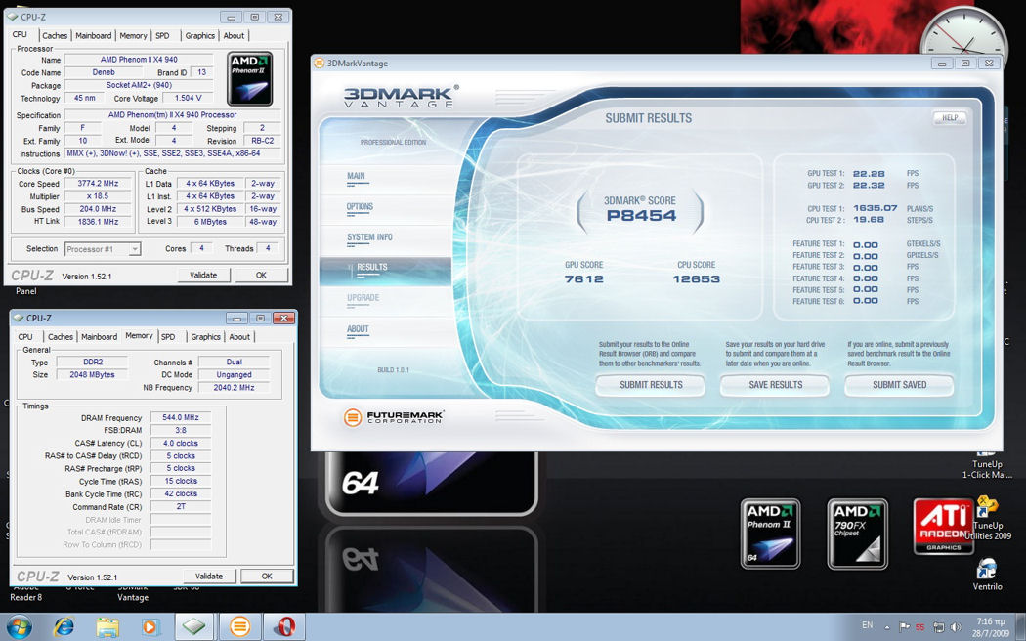The image size is (1026, 641).
Task: Click the title bar icon of the upper CPU-Z window
Action: 12,17
